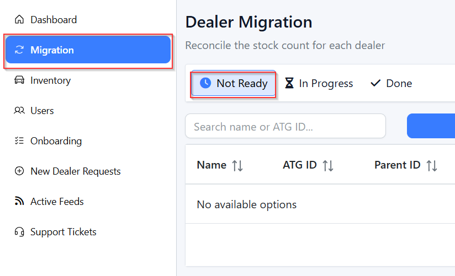455x276 pixels.
Task: Click the Support Tickets headset icon
Action: point(19,232)
